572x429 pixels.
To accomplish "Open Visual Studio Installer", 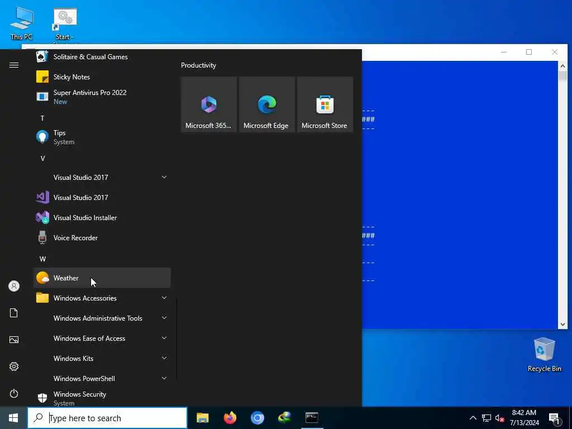I will pos(102,217).
